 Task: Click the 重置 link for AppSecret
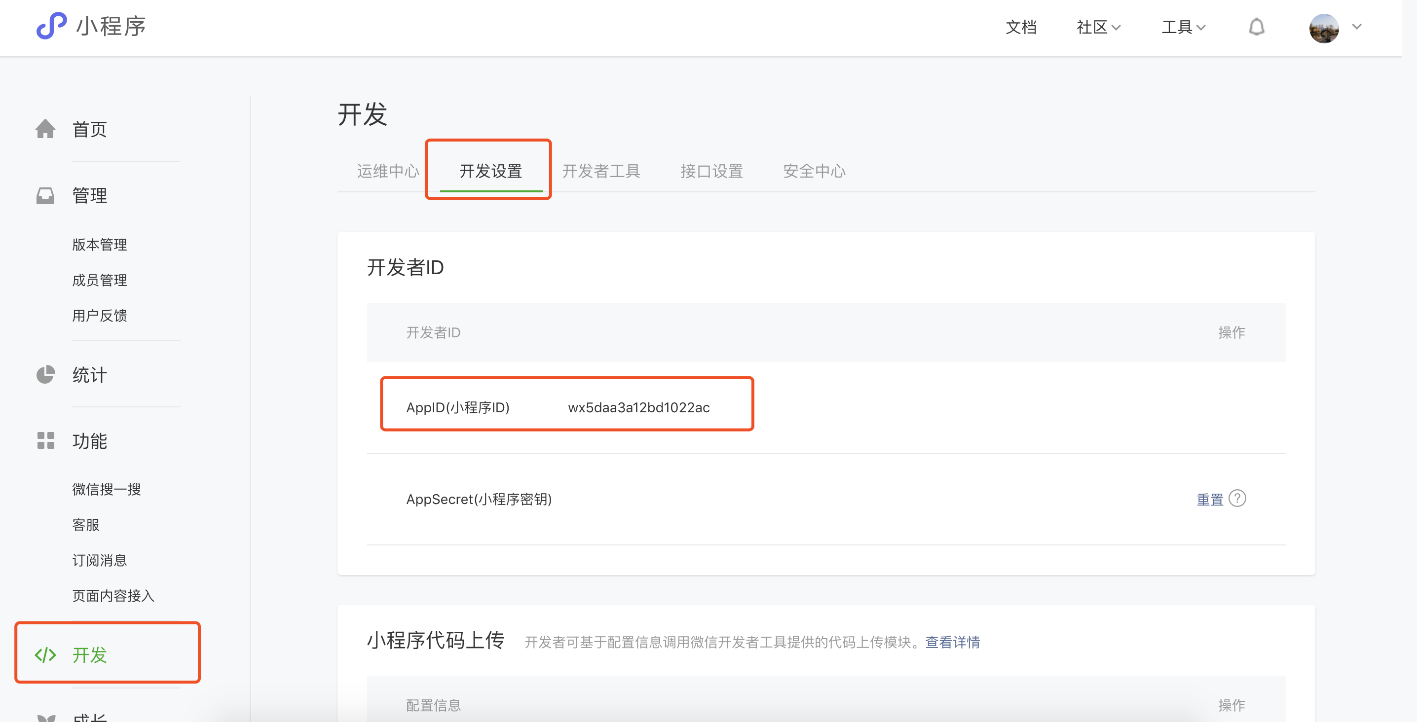coord(1210,499)
